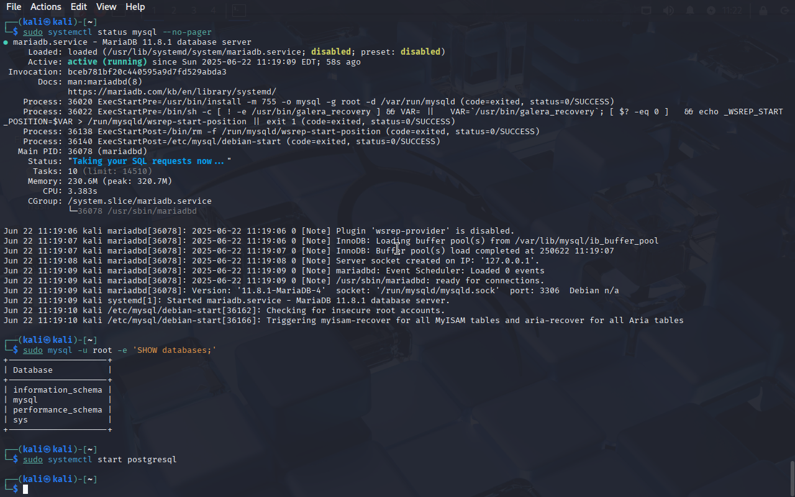Screen dimensions: 795x497
Task: Click the 'Main PID: 36078 (mariadbd)' line
Action: 83,152
